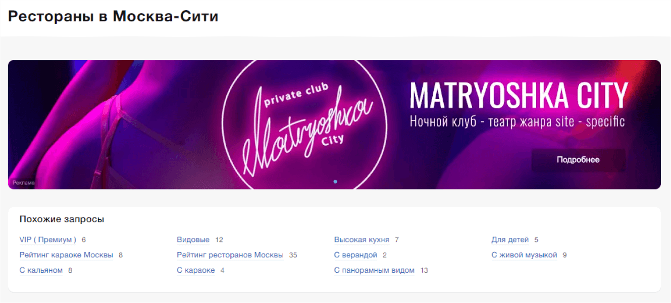
Task: Click the Похожие запросы section title
Action: pyautogui.click(x=62, y=219)
